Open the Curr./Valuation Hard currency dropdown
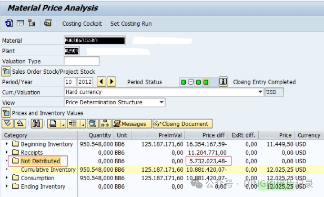 pos(260,92)
